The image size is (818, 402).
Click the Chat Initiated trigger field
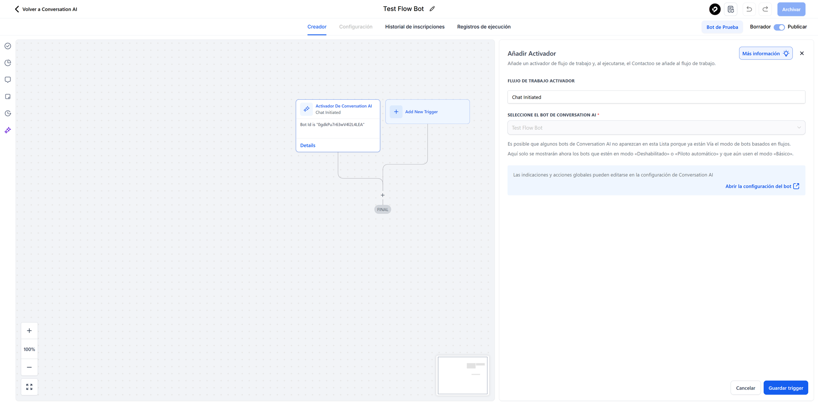[656, 97]
